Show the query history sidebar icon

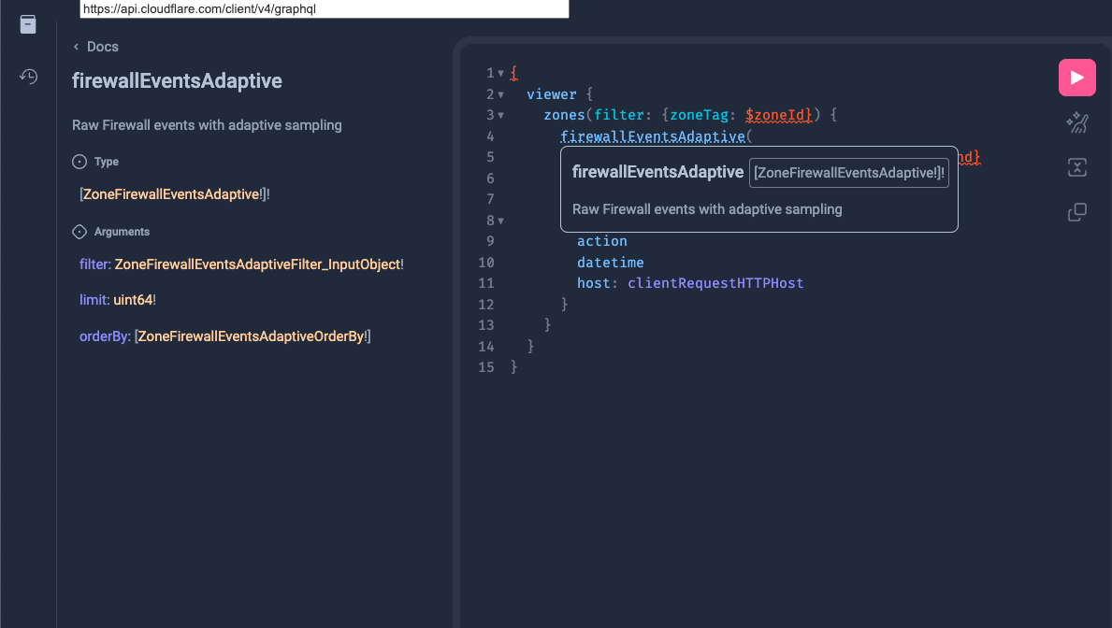point(28,76)
